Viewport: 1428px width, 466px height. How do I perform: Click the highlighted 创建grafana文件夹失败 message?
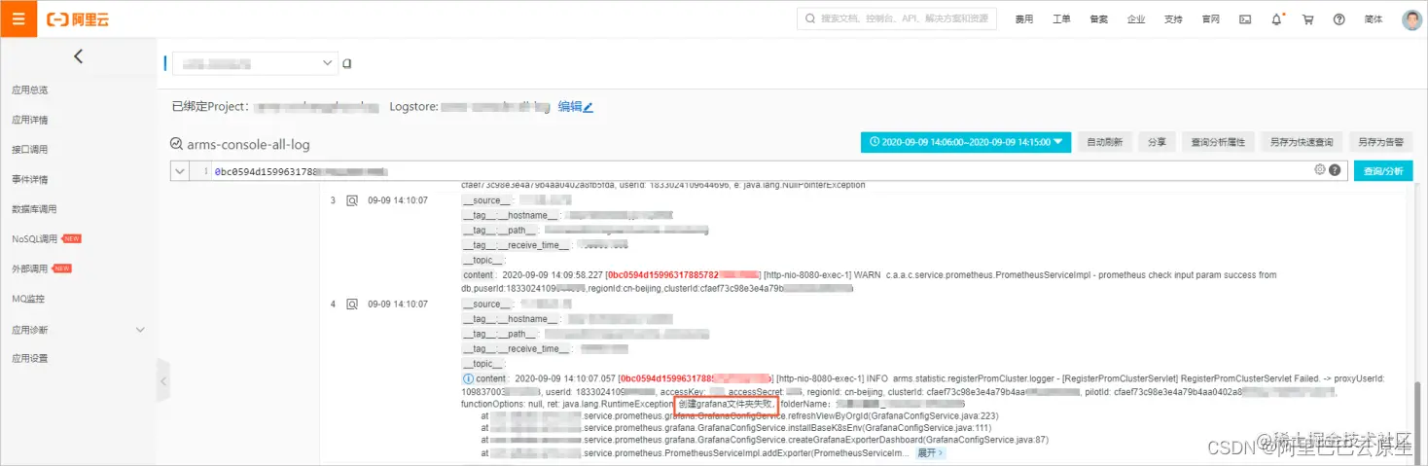click(x=727, y=403)
